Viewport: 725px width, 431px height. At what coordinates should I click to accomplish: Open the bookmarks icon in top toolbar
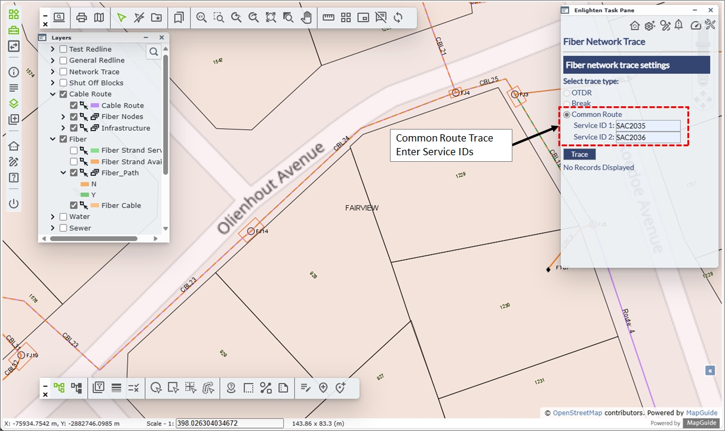[x=179, y=17]
